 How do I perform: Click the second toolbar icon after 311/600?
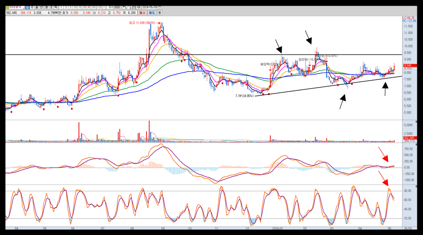(x=130, y=7)
